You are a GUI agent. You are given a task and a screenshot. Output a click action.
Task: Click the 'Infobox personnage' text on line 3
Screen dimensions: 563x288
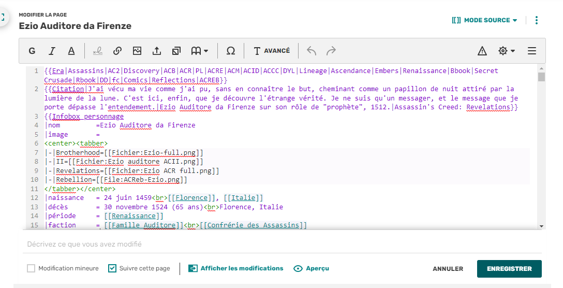click(x=88, y=116)
